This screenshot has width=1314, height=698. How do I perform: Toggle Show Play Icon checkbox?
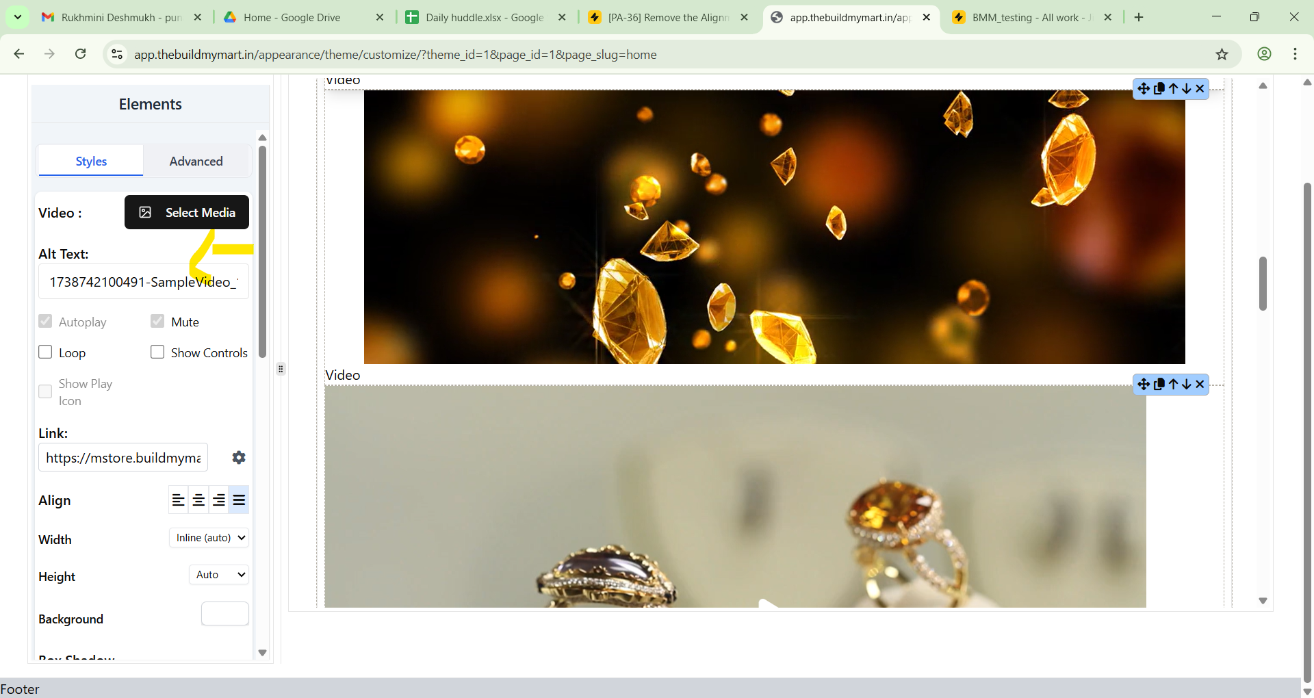tap(45, 391)
